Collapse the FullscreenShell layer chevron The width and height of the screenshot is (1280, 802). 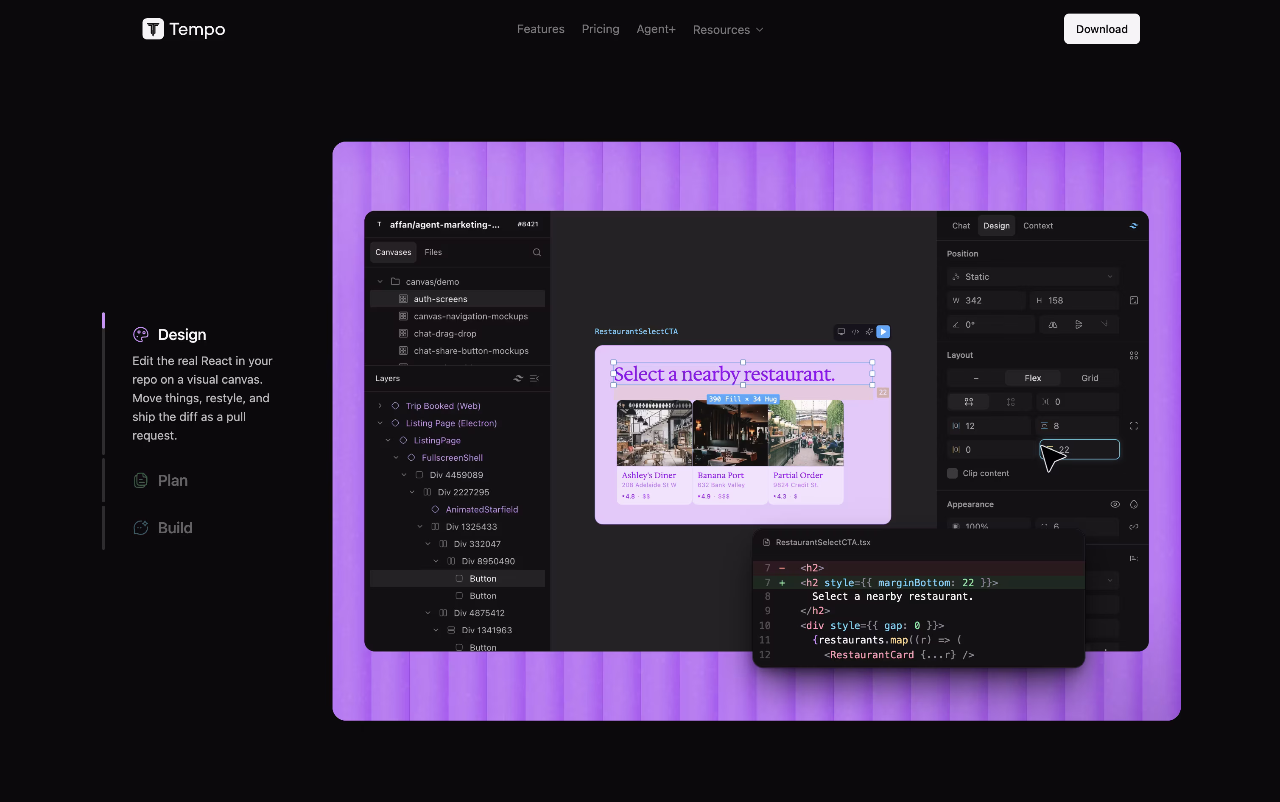coord(396,458)
